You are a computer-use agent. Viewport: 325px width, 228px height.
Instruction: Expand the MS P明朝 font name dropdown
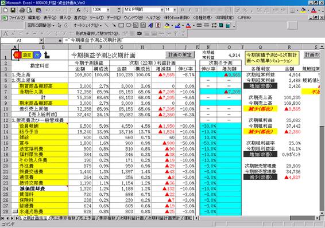pyautogui.click(x=162, y=10)
